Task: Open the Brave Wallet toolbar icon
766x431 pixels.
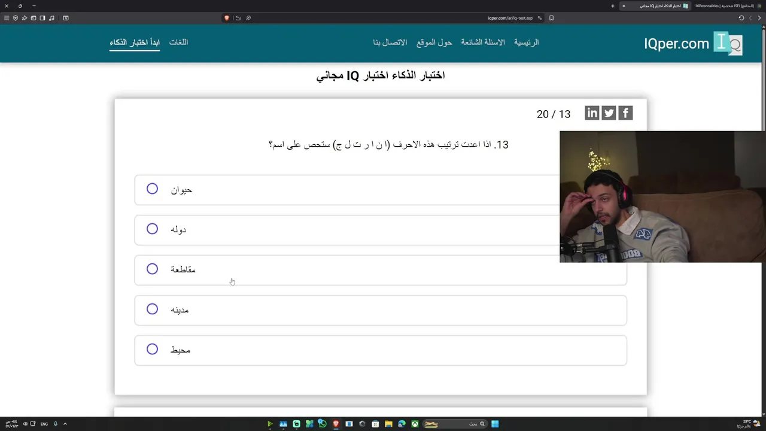Action: 34,18
